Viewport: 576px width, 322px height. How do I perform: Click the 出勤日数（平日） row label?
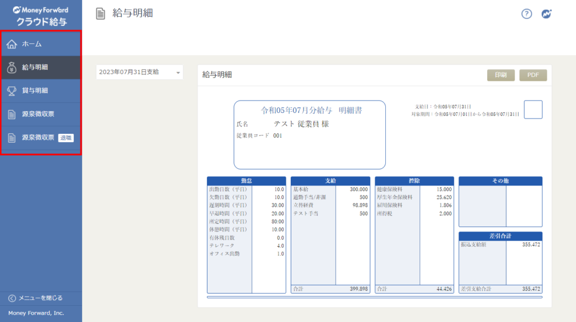(228, 189)
